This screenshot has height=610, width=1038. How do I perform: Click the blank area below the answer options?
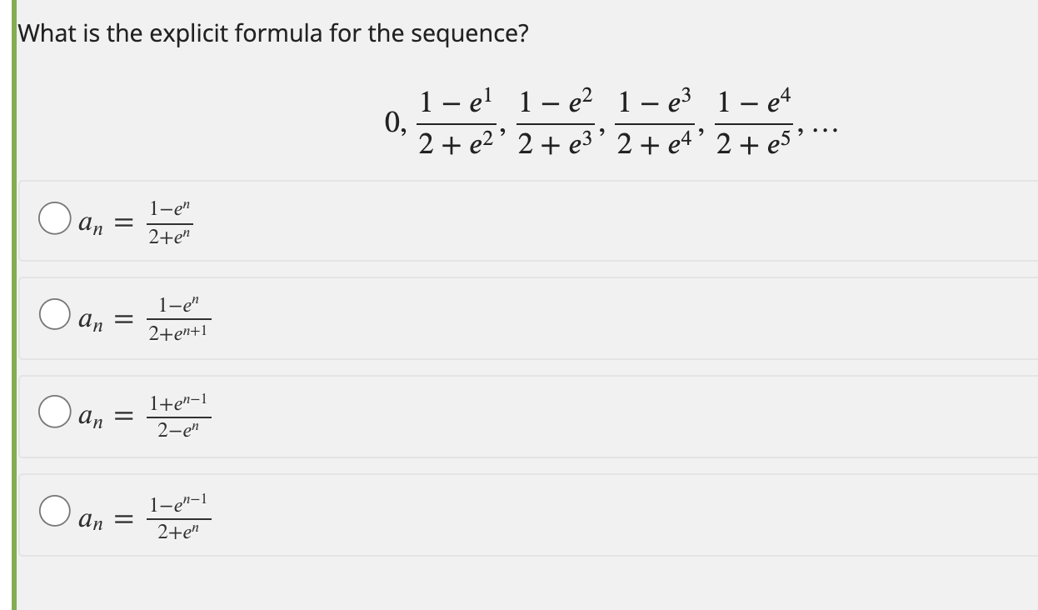pos(517,583)
